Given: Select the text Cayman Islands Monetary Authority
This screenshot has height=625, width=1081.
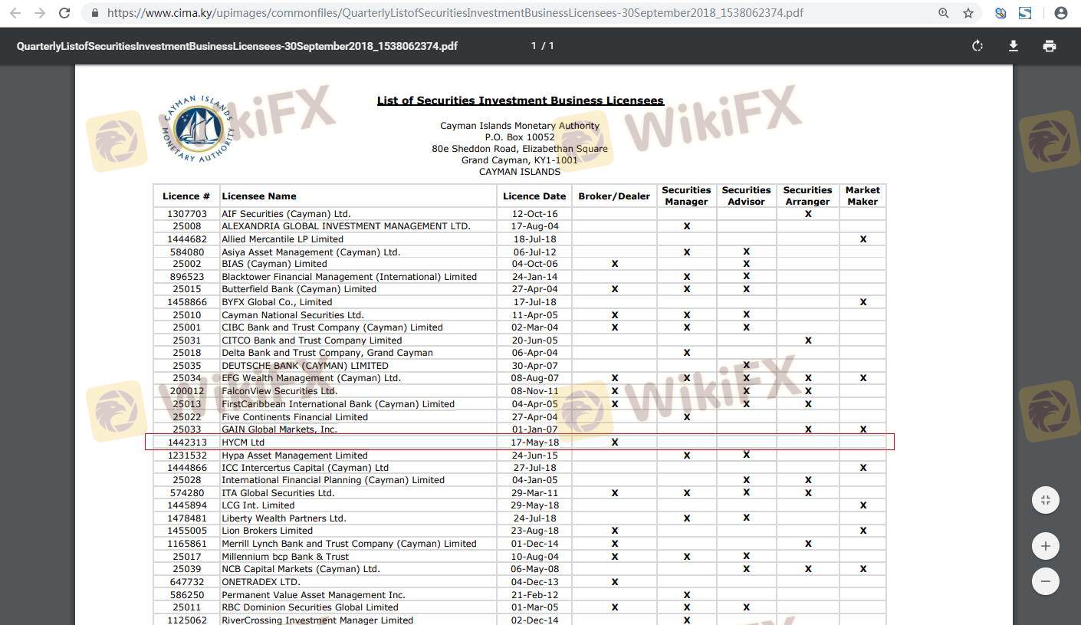Looking at the screenshot, I should [x=520, y=126].
